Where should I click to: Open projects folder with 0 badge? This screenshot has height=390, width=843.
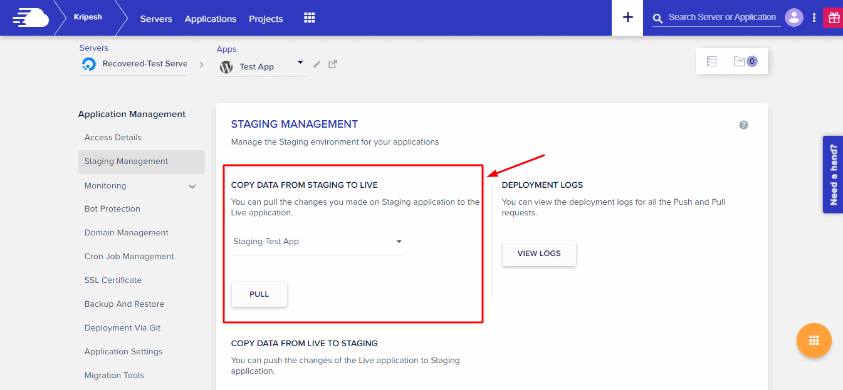(745, 61)
